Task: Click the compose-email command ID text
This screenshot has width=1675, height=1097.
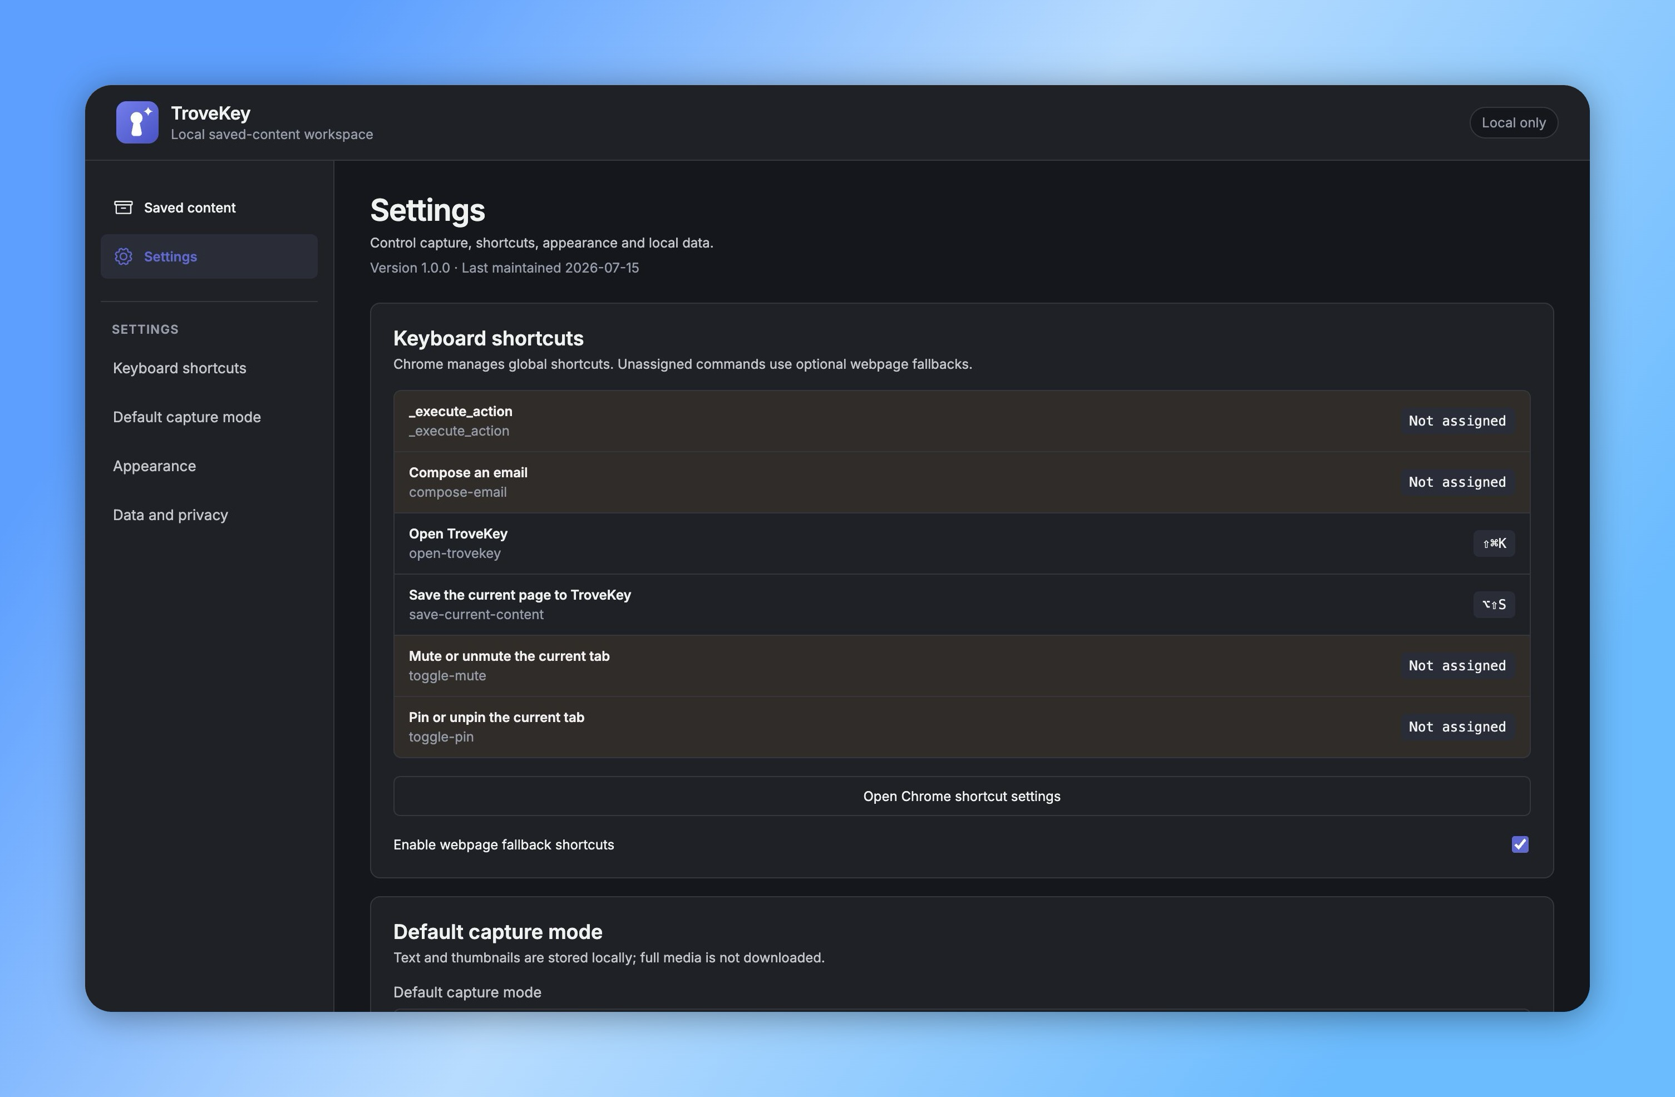Action: 457,492
